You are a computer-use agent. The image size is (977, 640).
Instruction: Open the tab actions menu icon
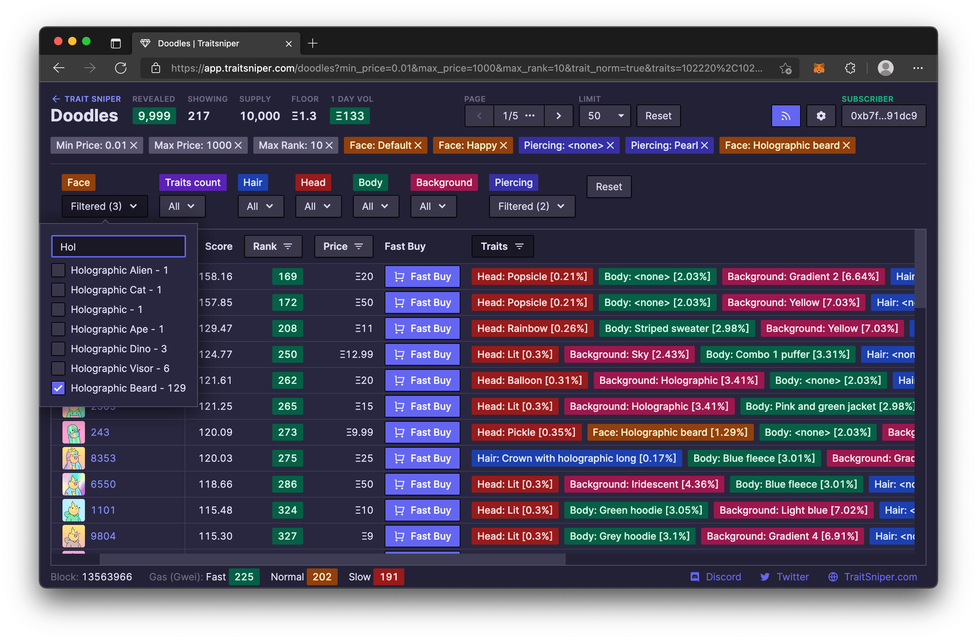[x=116, y=43]
